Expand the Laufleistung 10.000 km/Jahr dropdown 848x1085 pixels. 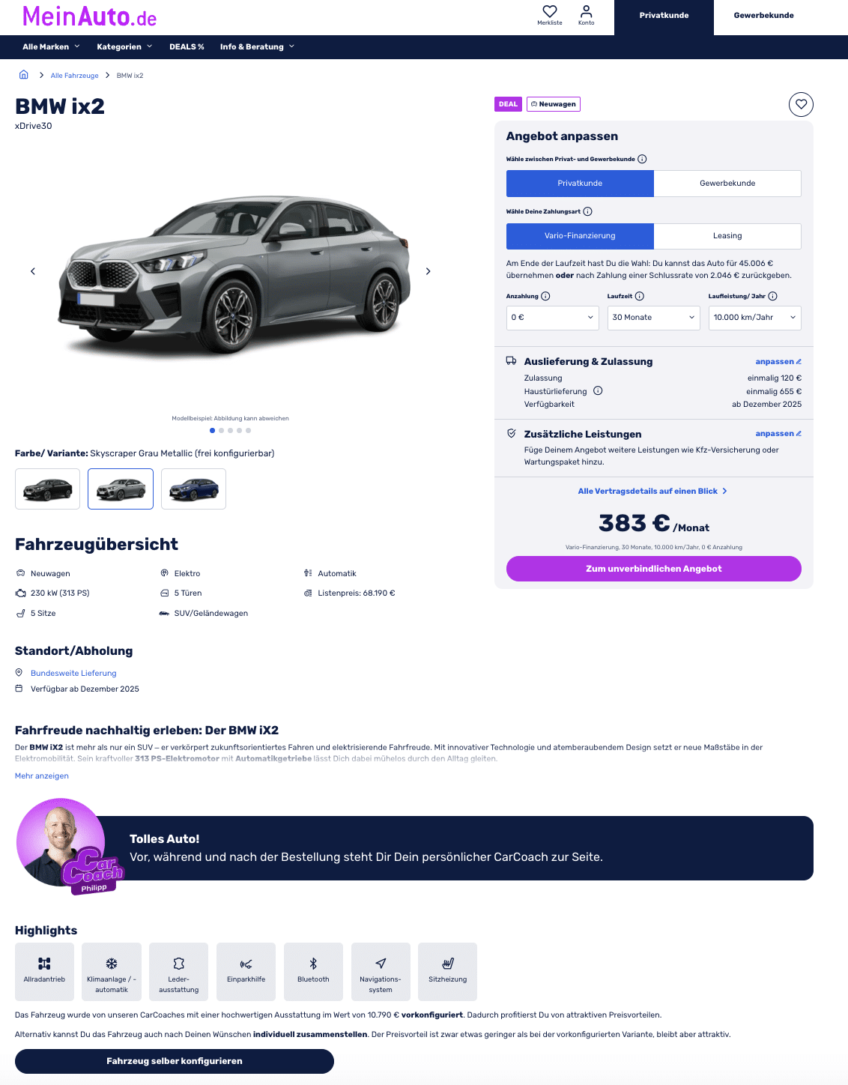click(x=754, y=318)
